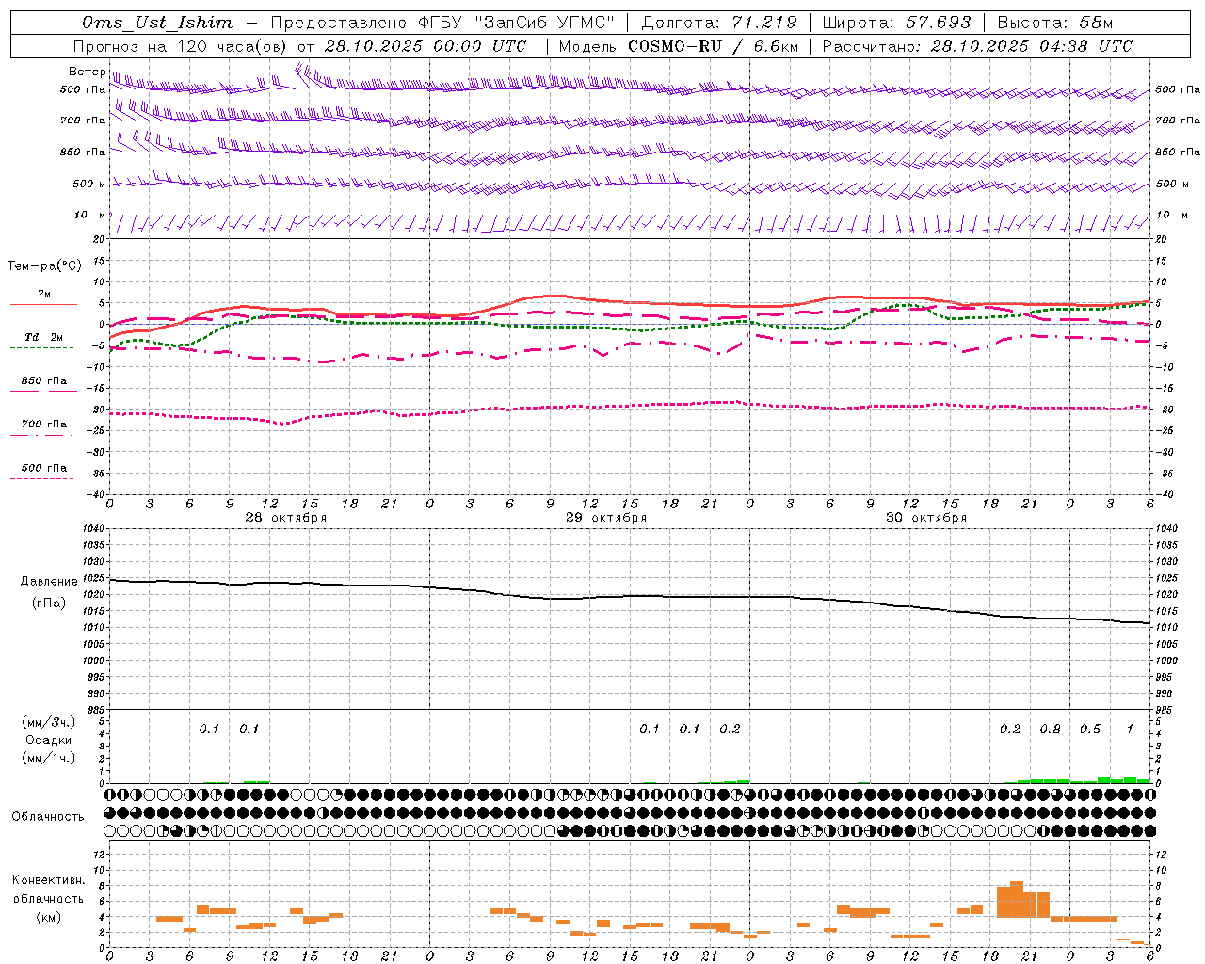Screen dimensions: 1205x964
Task: Select the longitude value 71.219
Action: click(x=764, y=23)
